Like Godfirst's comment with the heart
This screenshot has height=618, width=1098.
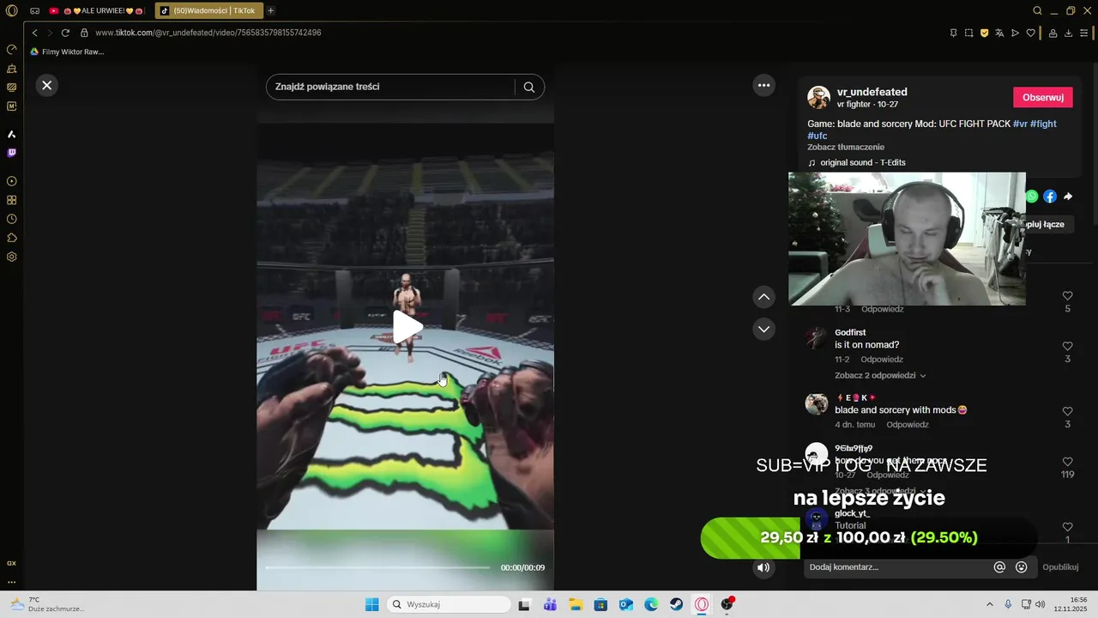1067,347
